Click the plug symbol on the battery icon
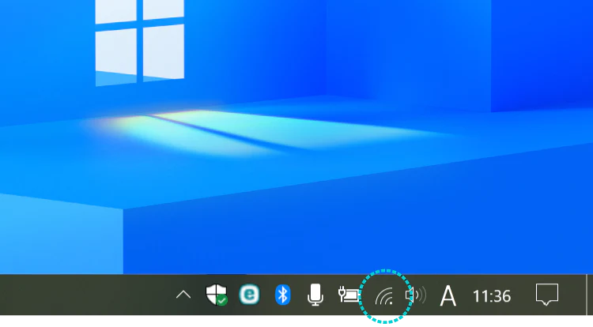 [342, 293]
